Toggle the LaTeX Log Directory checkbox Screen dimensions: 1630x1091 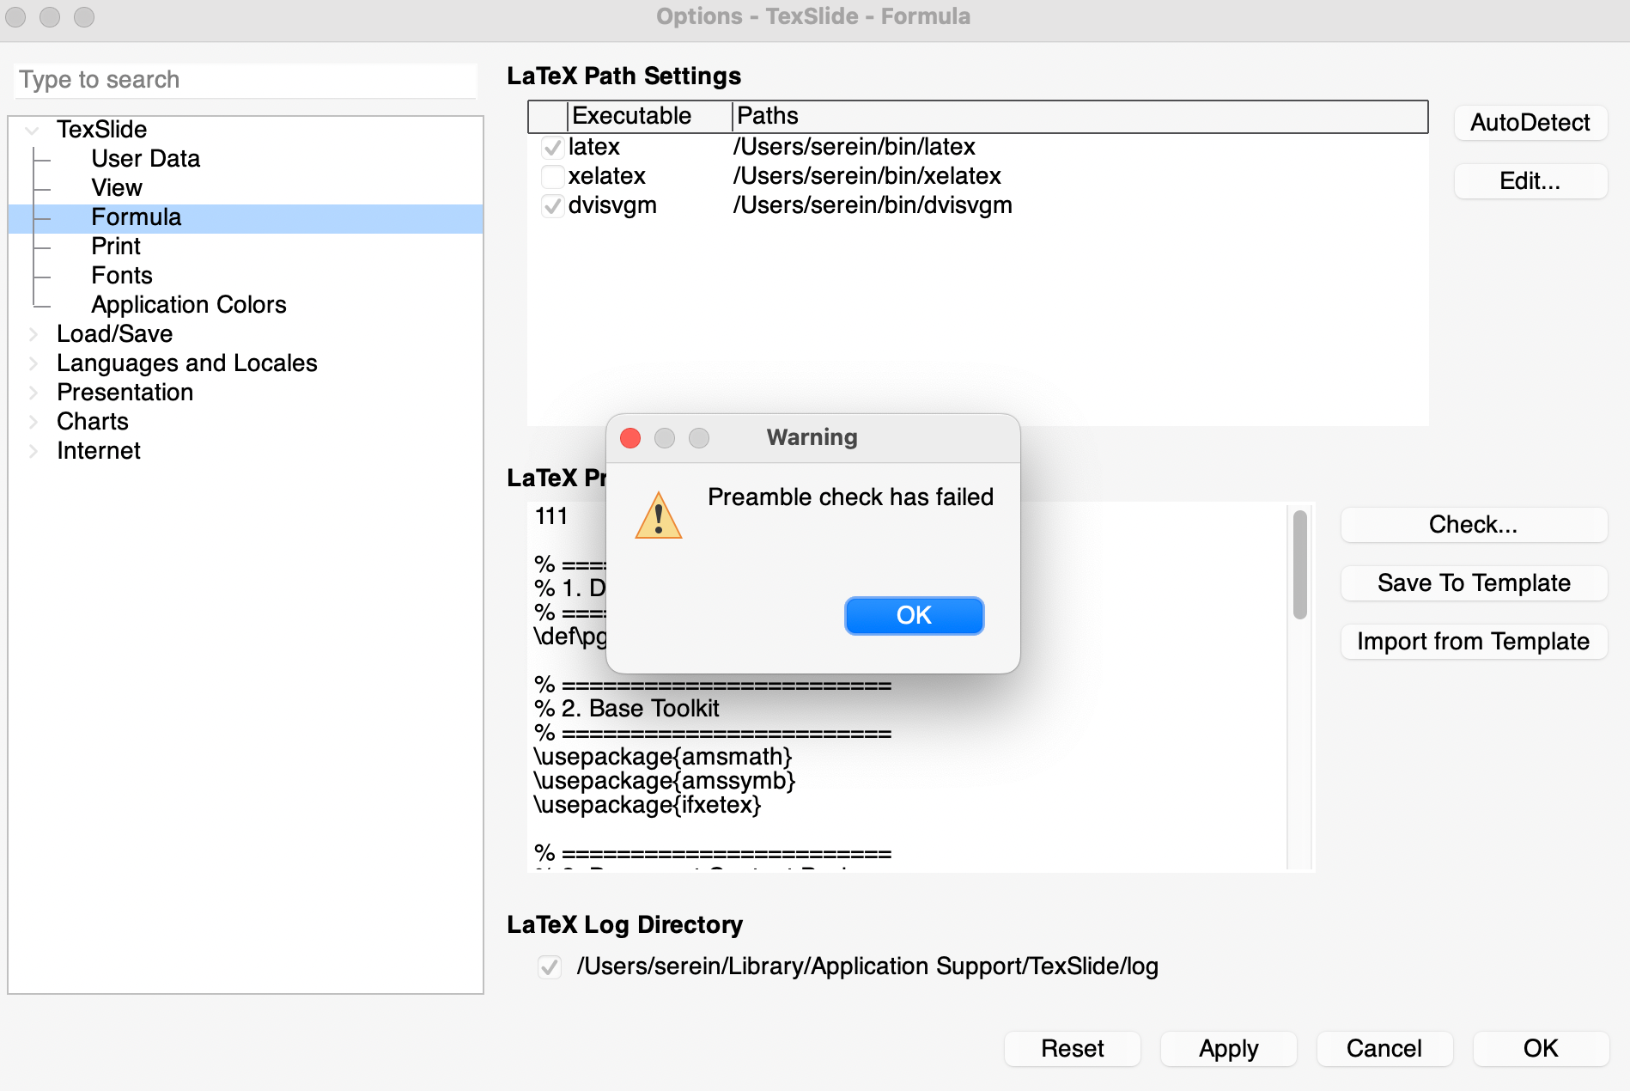550,966
